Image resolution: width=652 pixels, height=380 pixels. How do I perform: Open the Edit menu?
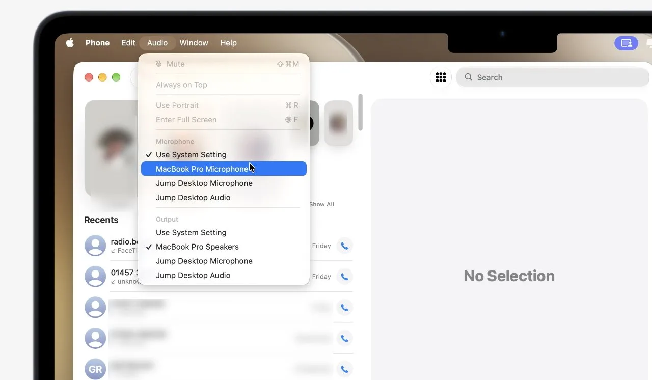coord(128,43)
